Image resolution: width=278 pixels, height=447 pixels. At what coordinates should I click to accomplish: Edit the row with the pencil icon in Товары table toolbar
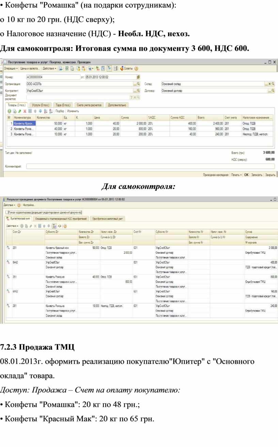20,111
